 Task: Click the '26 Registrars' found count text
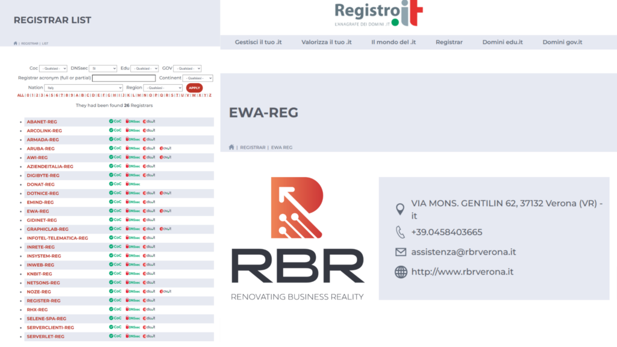(138, 105)
